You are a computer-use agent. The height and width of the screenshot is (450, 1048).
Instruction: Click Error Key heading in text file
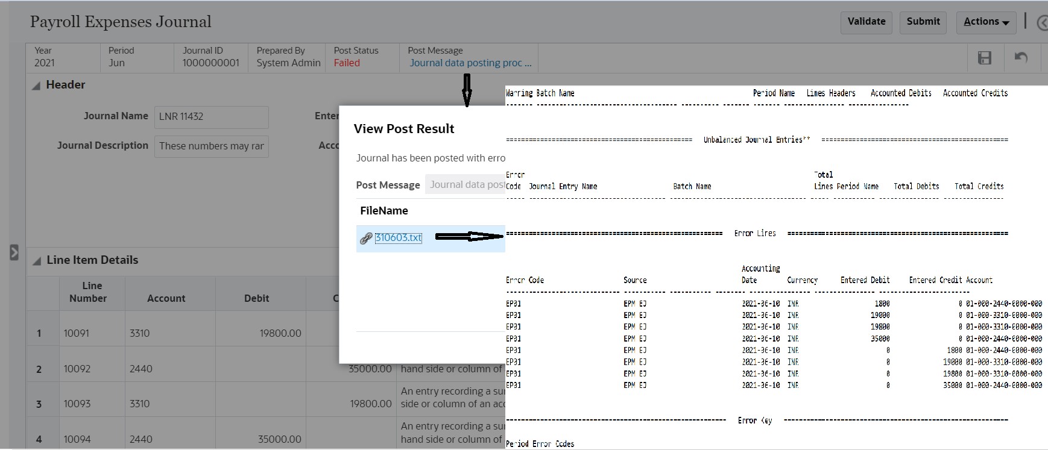tap(755, 420)
